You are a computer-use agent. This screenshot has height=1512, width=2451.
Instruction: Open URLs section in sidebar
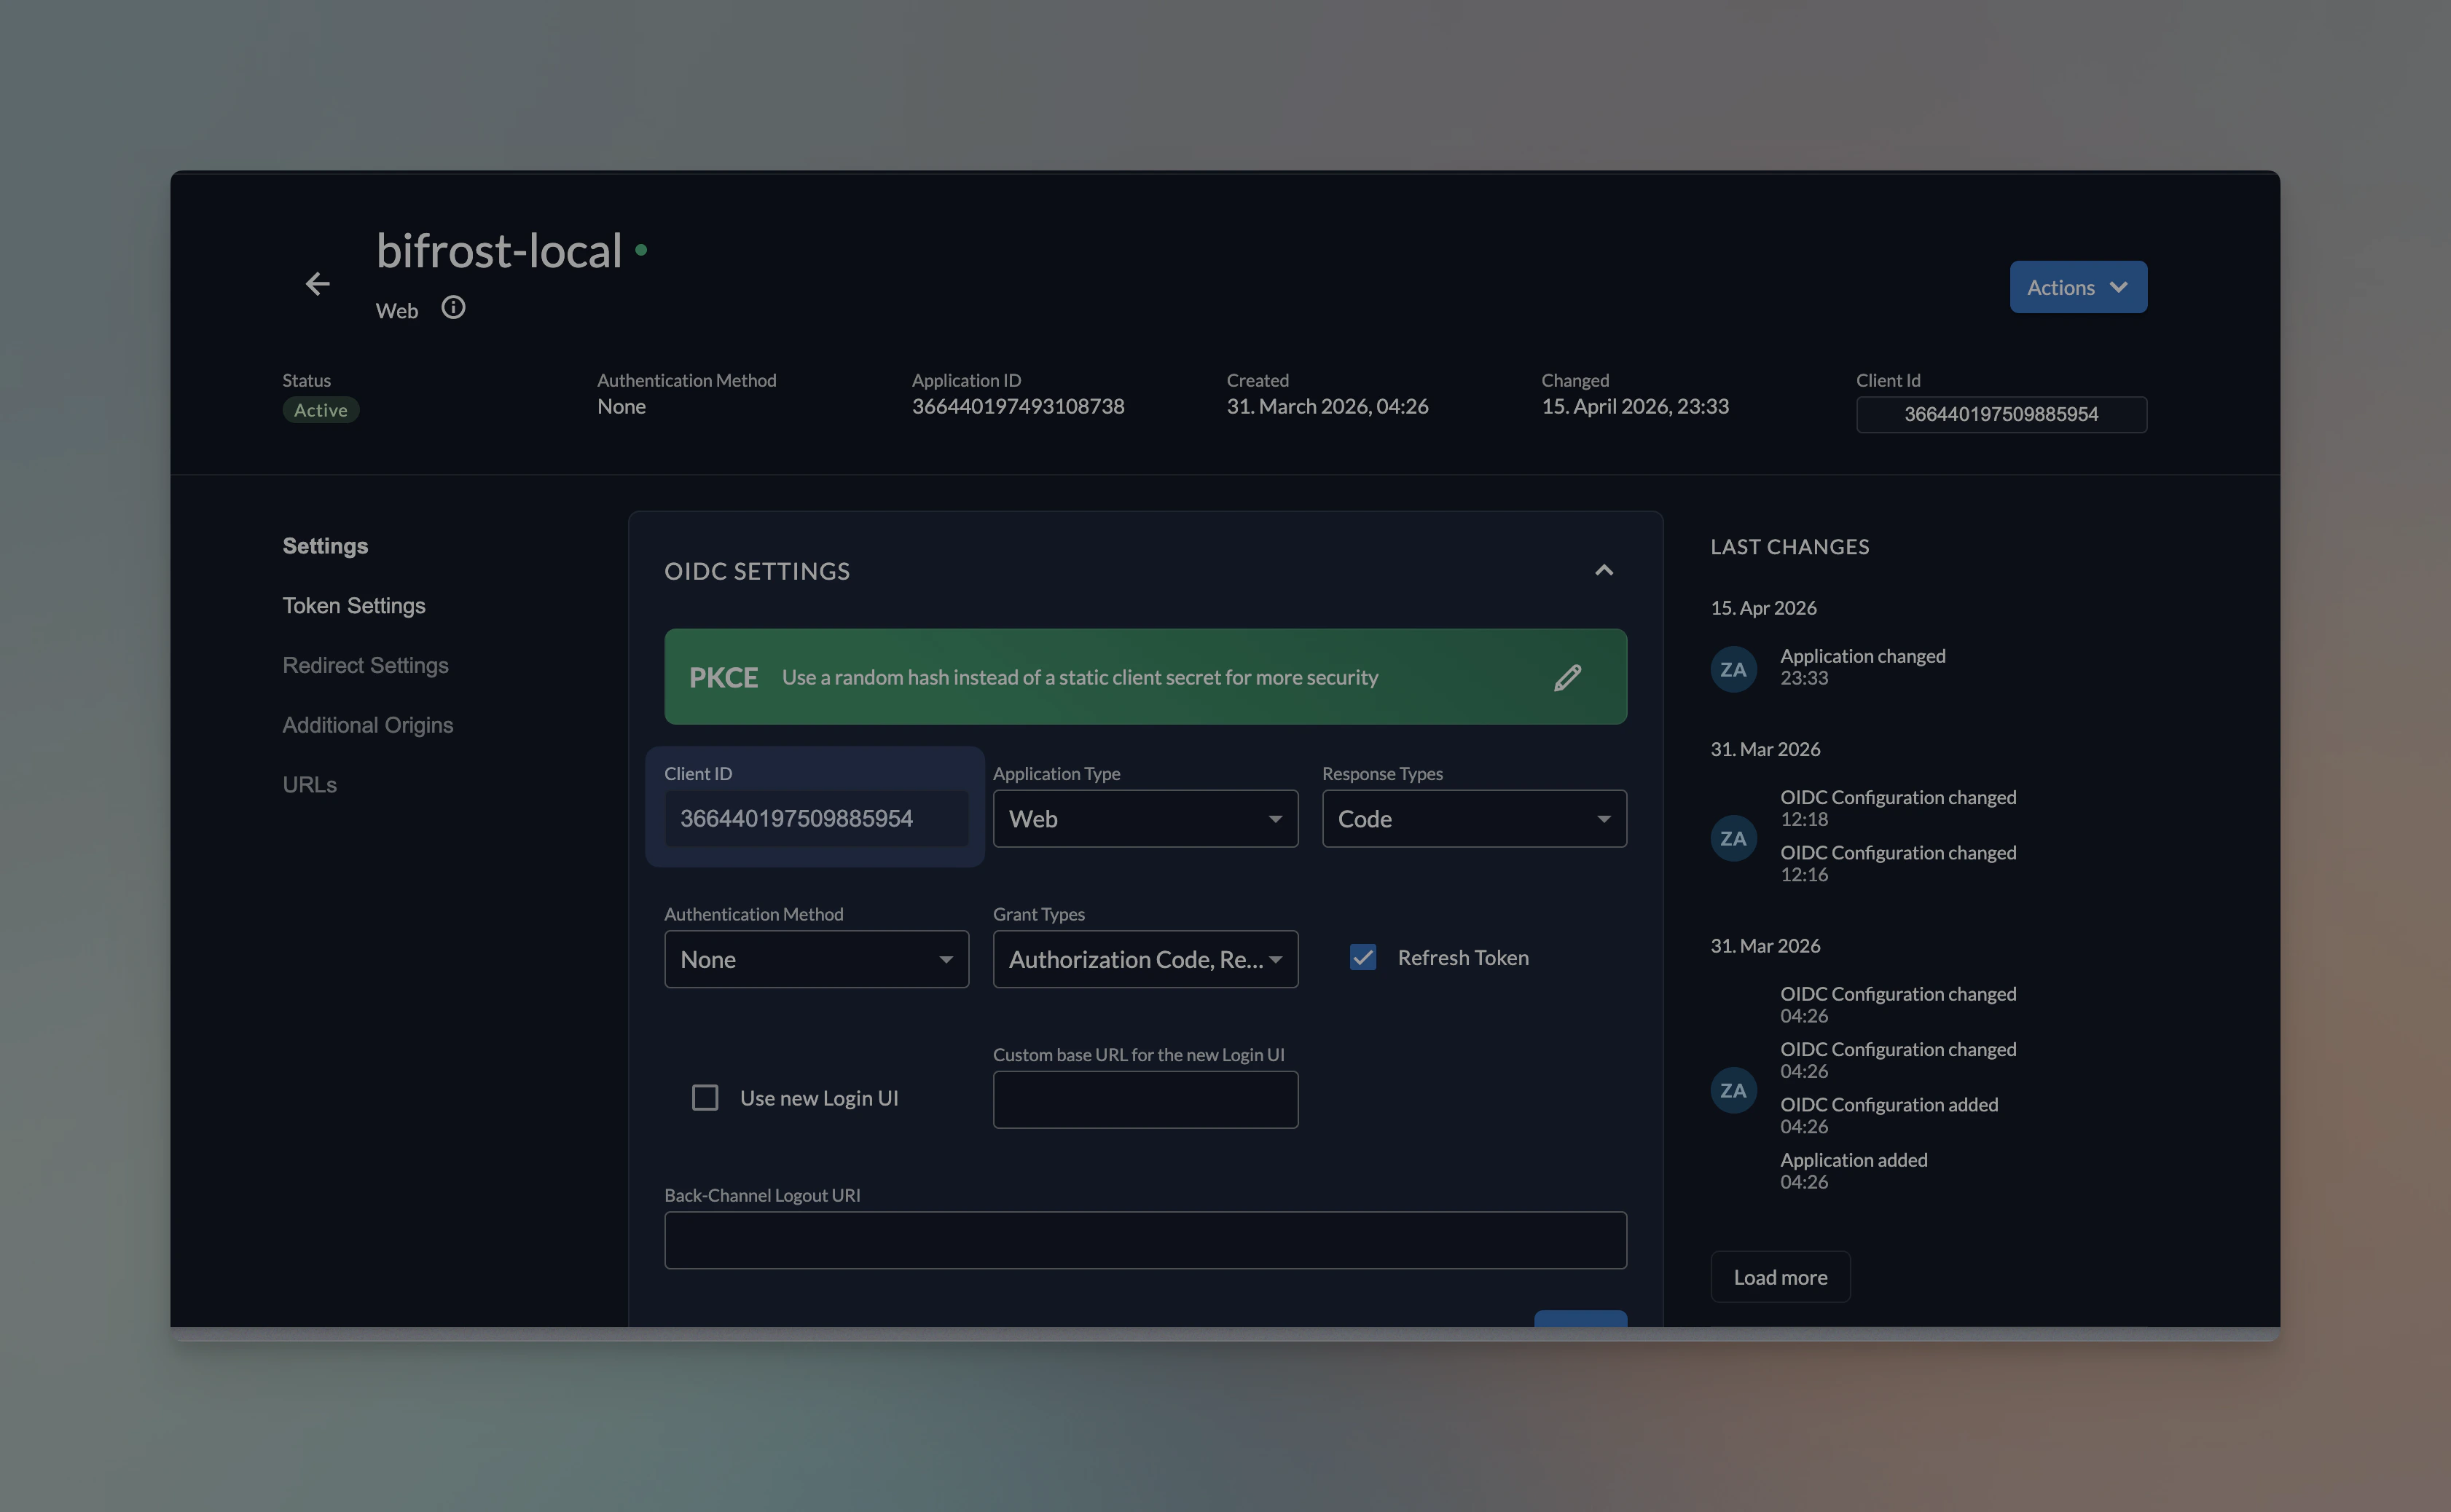click(309, 785)
